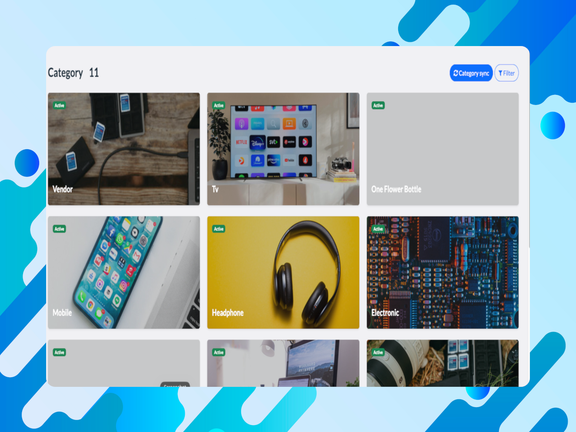Open the card showing a desk monitor
The height and width of the screenshot is (432, 576).
283,363
